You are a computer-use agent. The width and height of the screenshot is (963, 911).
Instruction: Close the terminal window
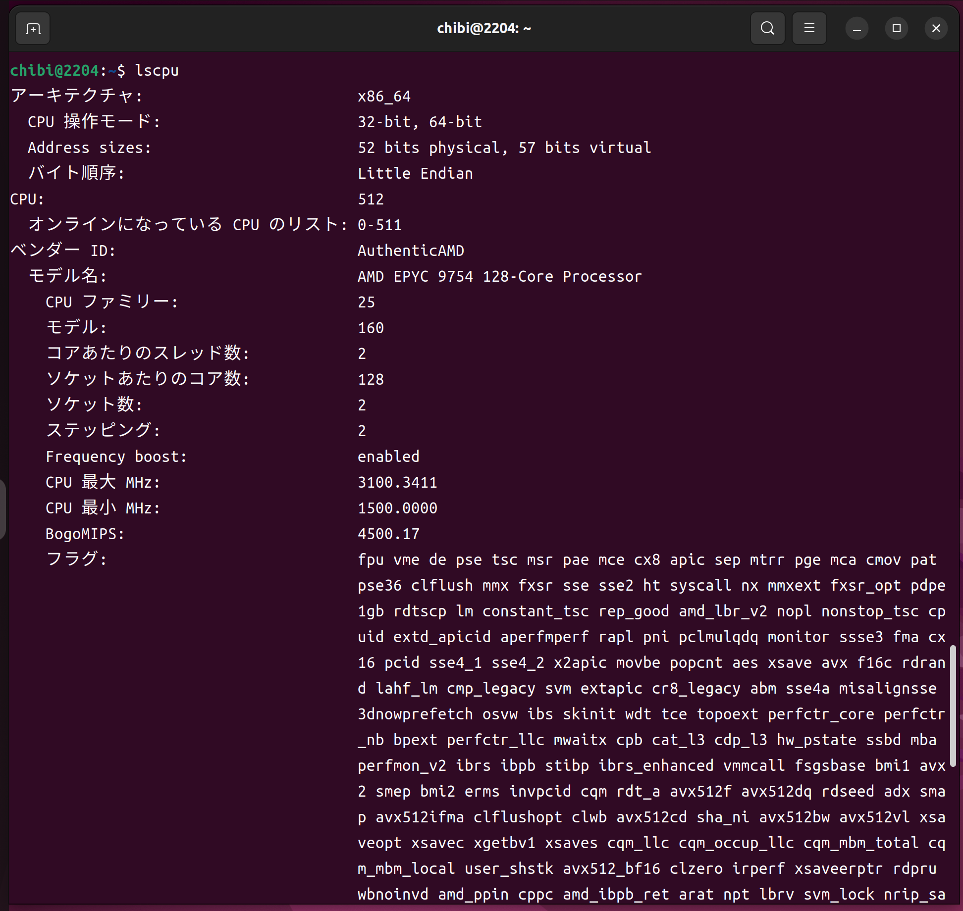pyautogui.click(x=936, y=28)
